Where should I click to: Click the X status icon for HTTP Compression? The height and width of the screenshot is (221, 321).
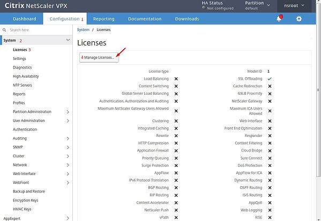(176, 143)
